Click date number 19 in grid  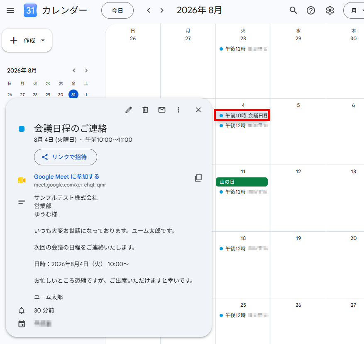pos(298,238)
